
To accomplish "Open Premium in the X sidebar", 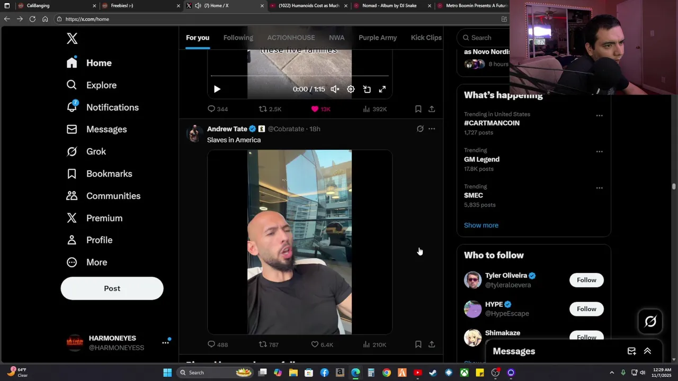I will (x=94, y=219).
